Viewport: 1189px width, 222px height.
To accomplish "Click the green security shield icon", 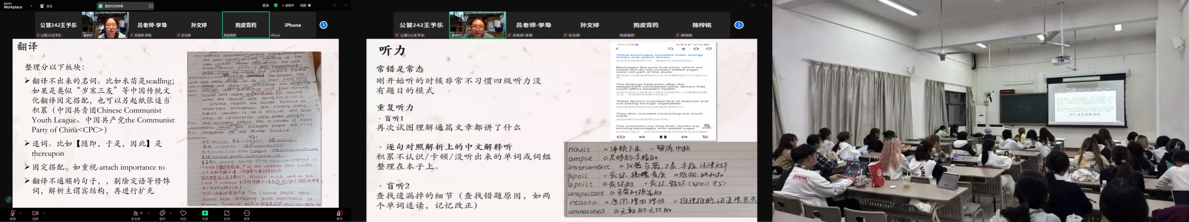I will tap(276, 6).
